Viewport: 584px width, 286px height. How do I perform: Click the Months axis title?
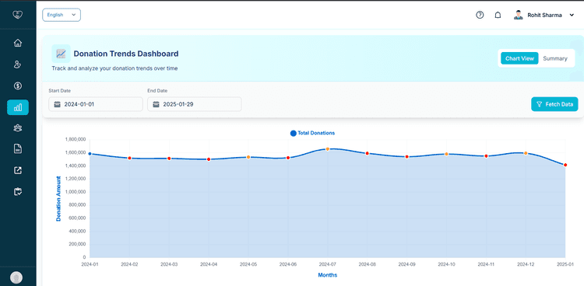[x=328, y=275]
